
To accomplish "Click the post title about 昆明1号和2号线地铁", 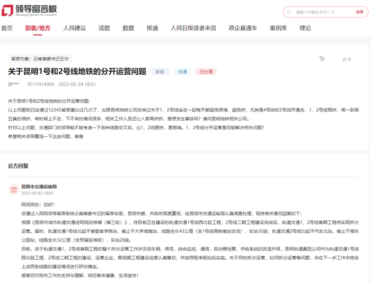I will coord(77,72).
